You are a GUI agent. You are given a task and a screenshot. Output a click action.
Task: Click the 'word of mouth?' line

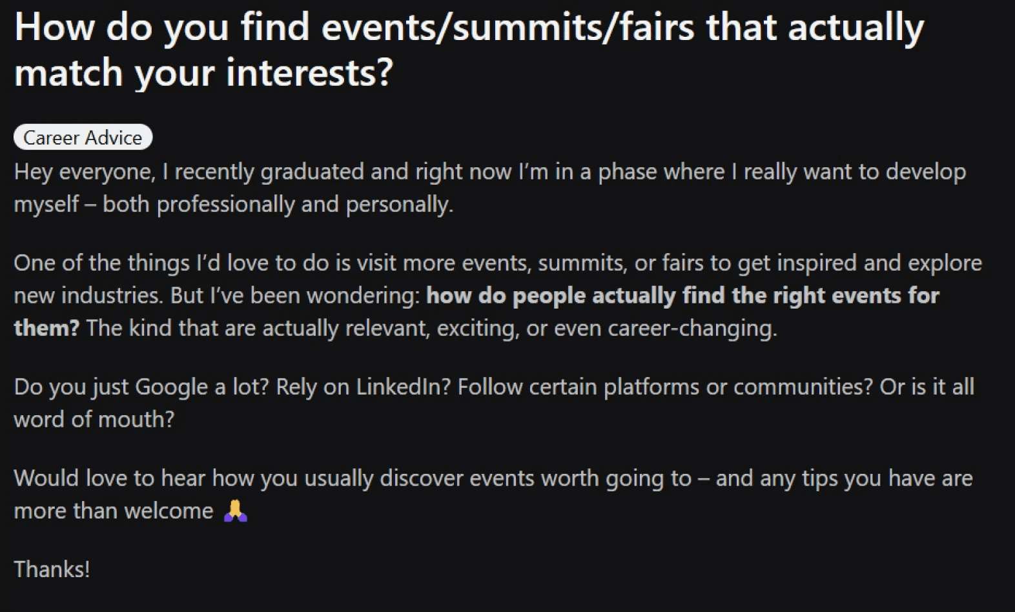coord(94,420)
